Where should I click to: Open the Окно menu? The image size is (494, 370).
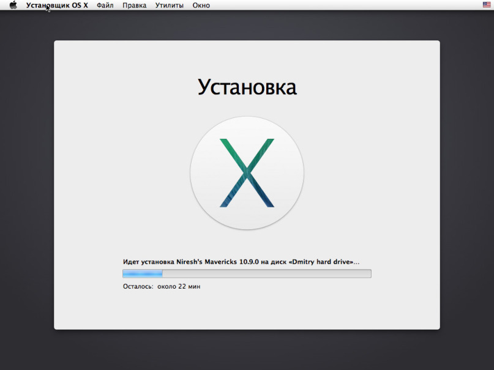click(x=201, y=6)
